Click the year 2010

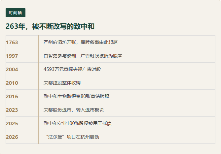12,83
